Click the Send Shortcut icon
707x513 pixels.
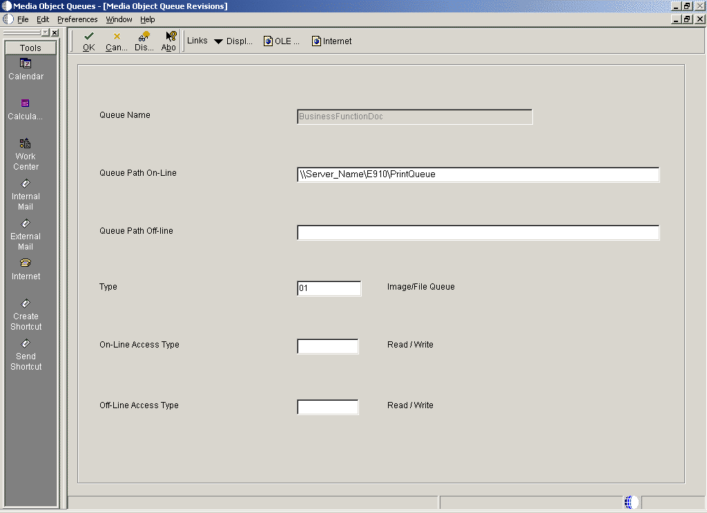26,343
